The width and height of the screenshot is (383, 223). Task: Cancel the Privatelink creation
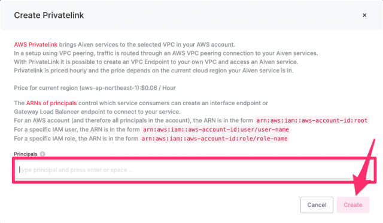(317, 204)
